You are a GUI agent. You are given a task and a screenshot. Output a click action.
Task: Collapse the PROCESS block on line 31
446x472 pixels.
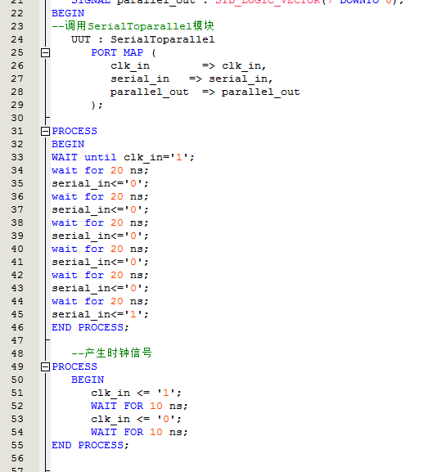45,131
